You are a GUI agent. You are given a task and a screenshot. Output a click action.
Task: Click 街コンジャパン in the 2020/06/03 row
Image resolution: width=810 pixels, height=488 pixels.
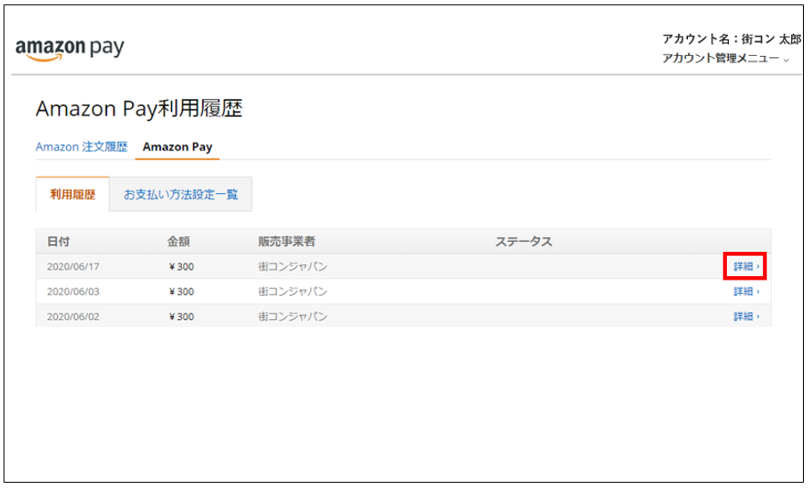[x=293, y=291]
